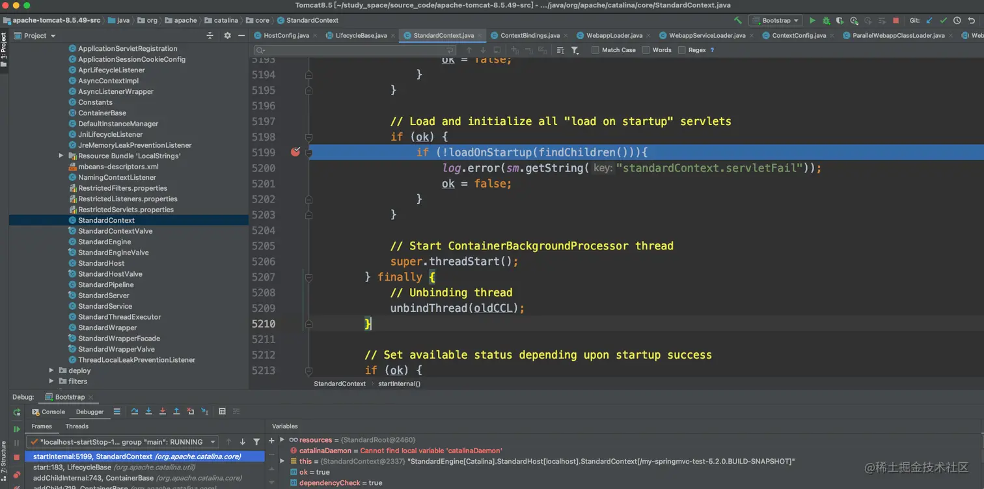Click the Git update project arrow
Image resolution: width=984 pixels, height=489 pixels.
[x=929, y=20]
